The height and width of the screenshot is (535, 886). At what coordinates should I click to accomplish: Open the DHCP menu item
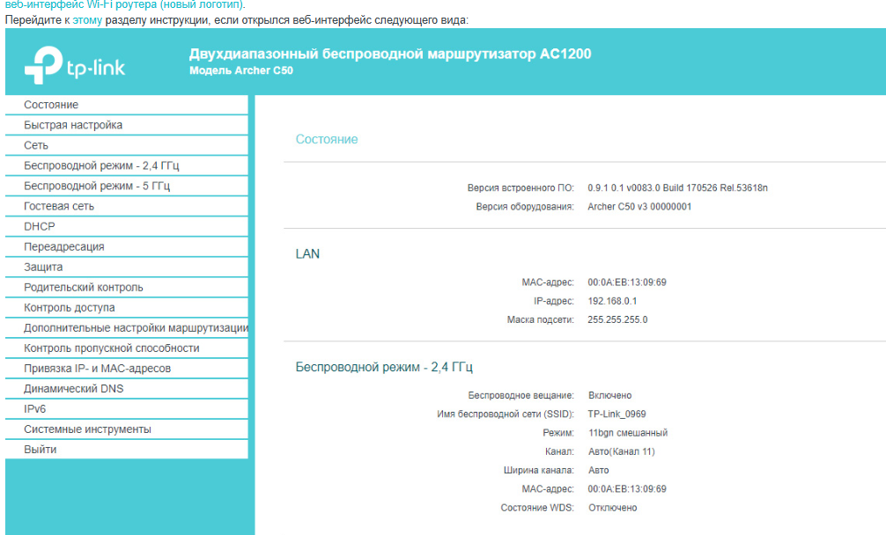(x=127, y=226)
